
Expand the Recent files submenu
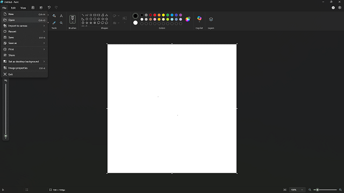[x=24, y=32]
